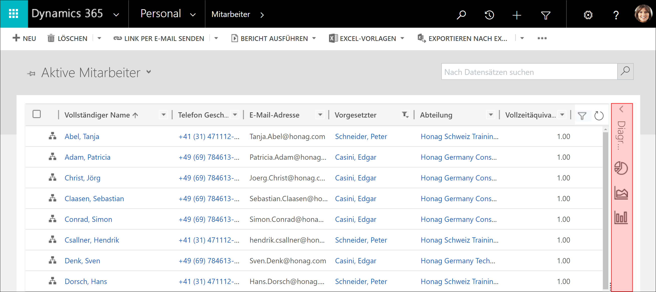Viewport: 656px width, 292px height.
Task: Click EXPORTIEREN NACH EX... command
Action: click(462, 38)
